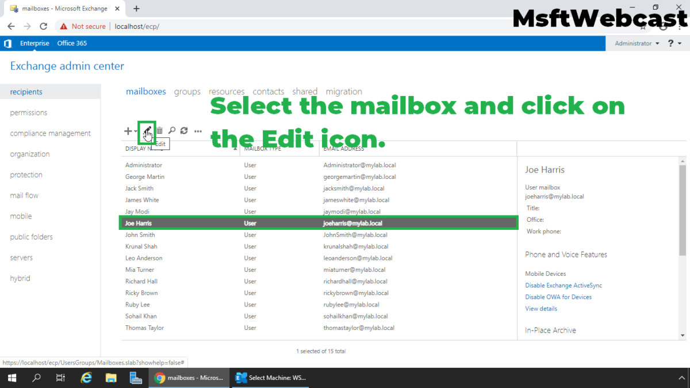The image size is (690, 388).
Task: Click the Refresh icon in the toolbar
Action: pos(184,130)
